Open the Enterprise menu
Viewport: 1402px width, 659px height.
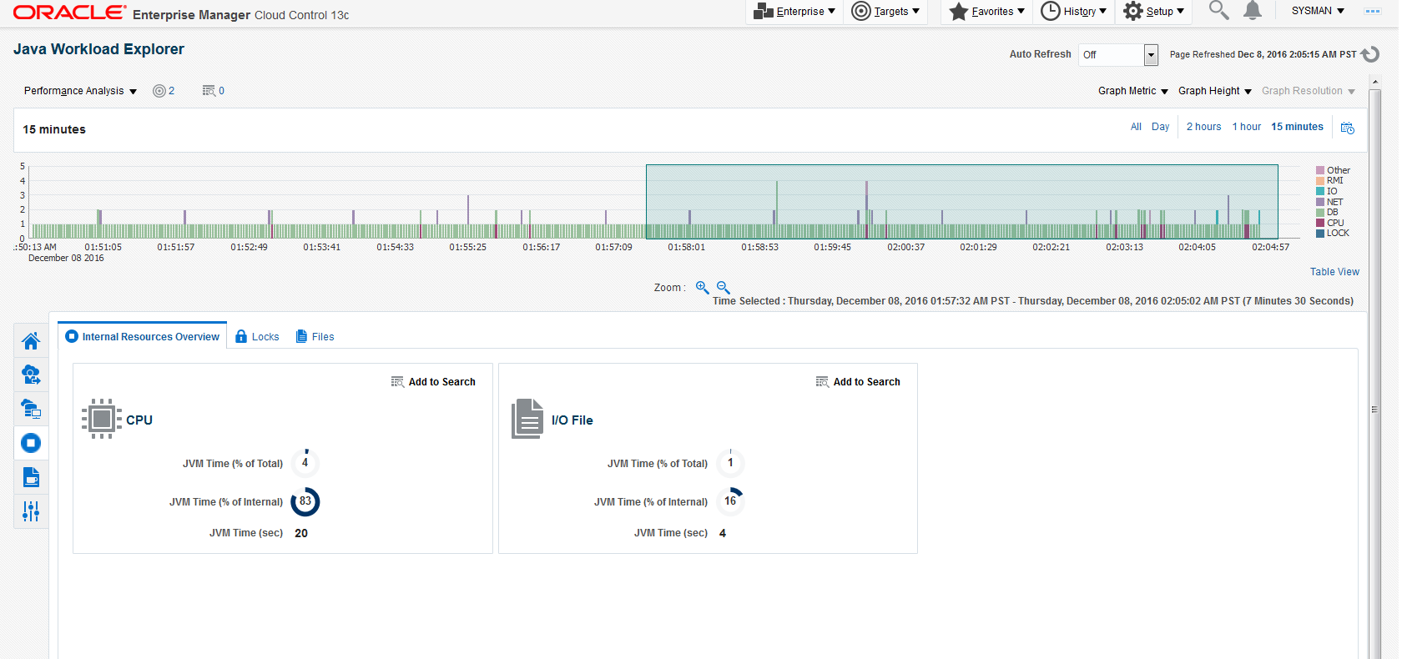(794, 11)
